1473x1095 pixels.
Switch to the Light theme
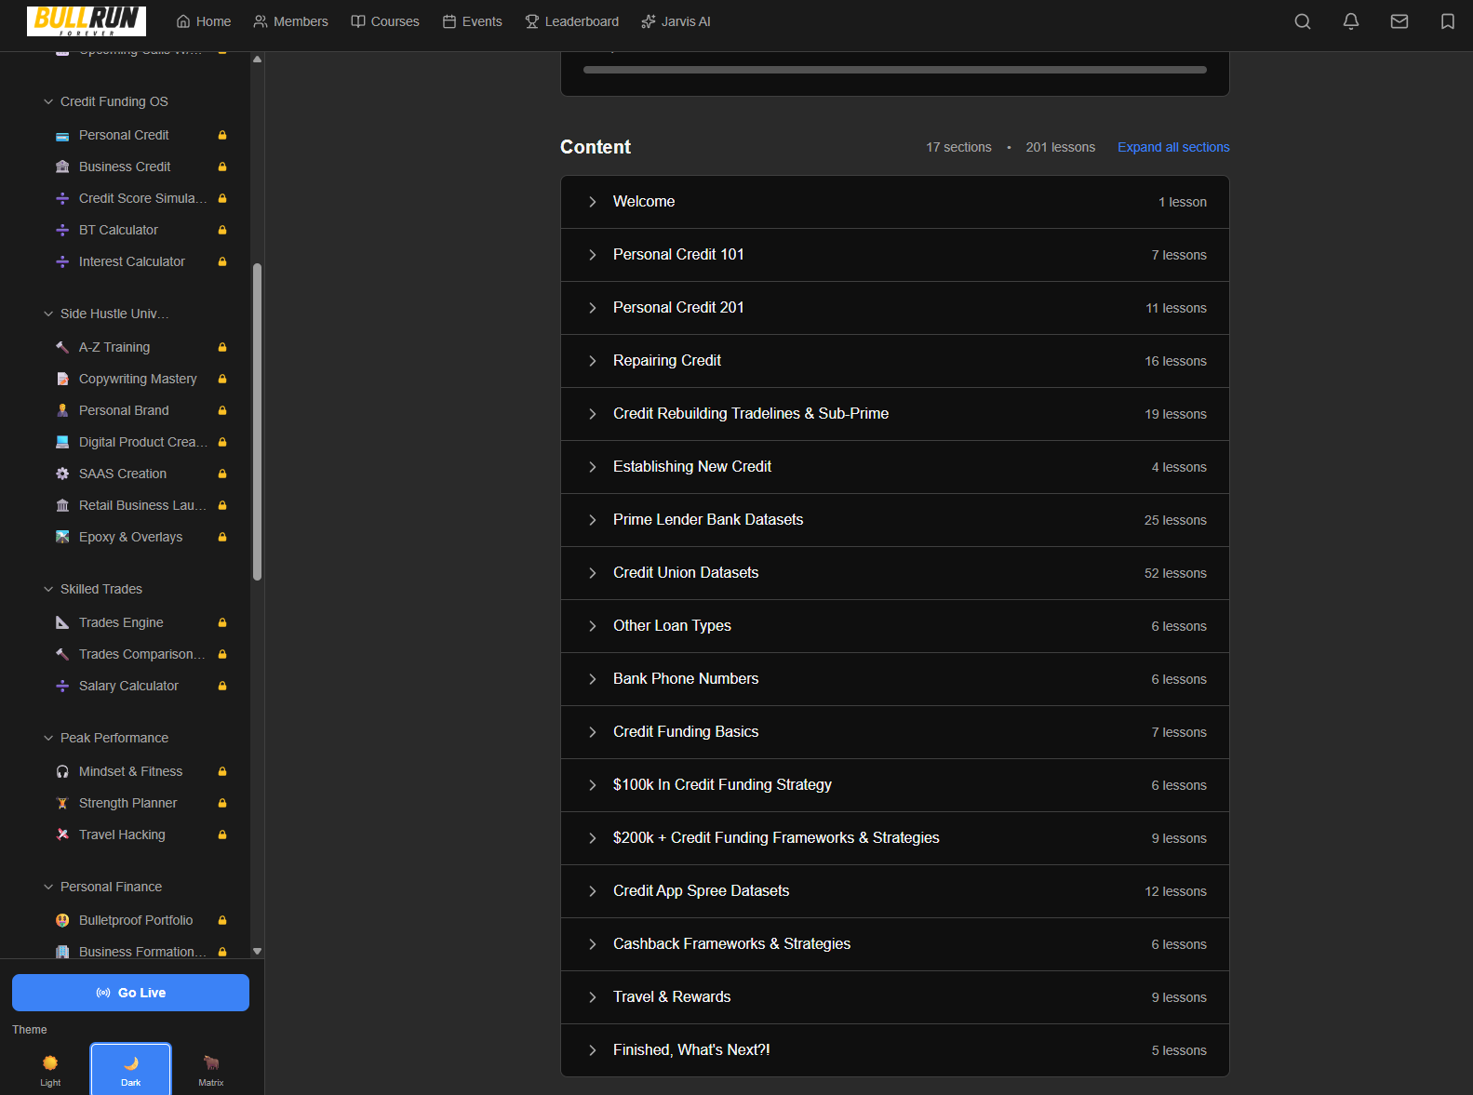pos(50,1070)
